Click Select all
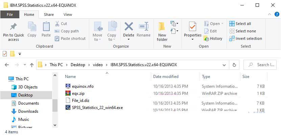This screenshot has height=136, width=281. point(240,24)
